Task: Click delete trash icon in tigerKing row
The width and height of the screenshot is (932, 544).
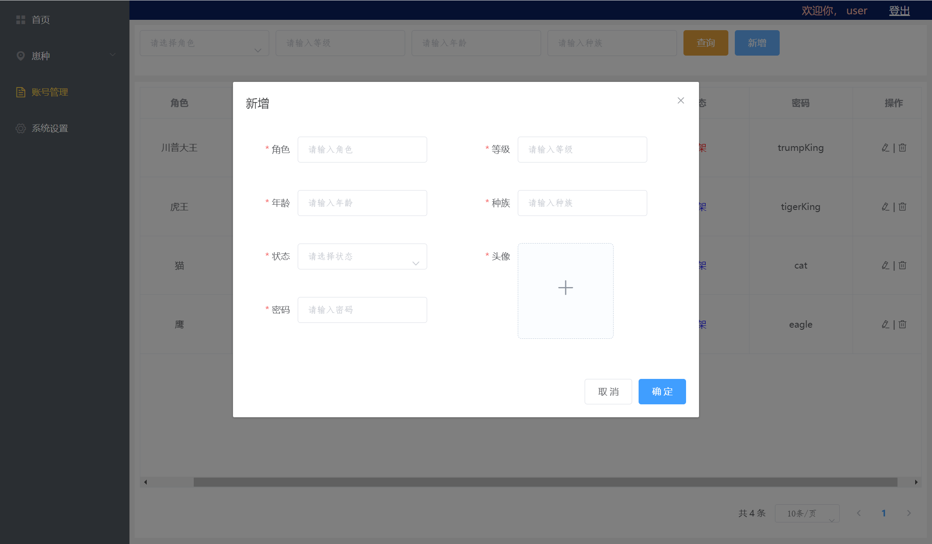Action: point(902,207)
